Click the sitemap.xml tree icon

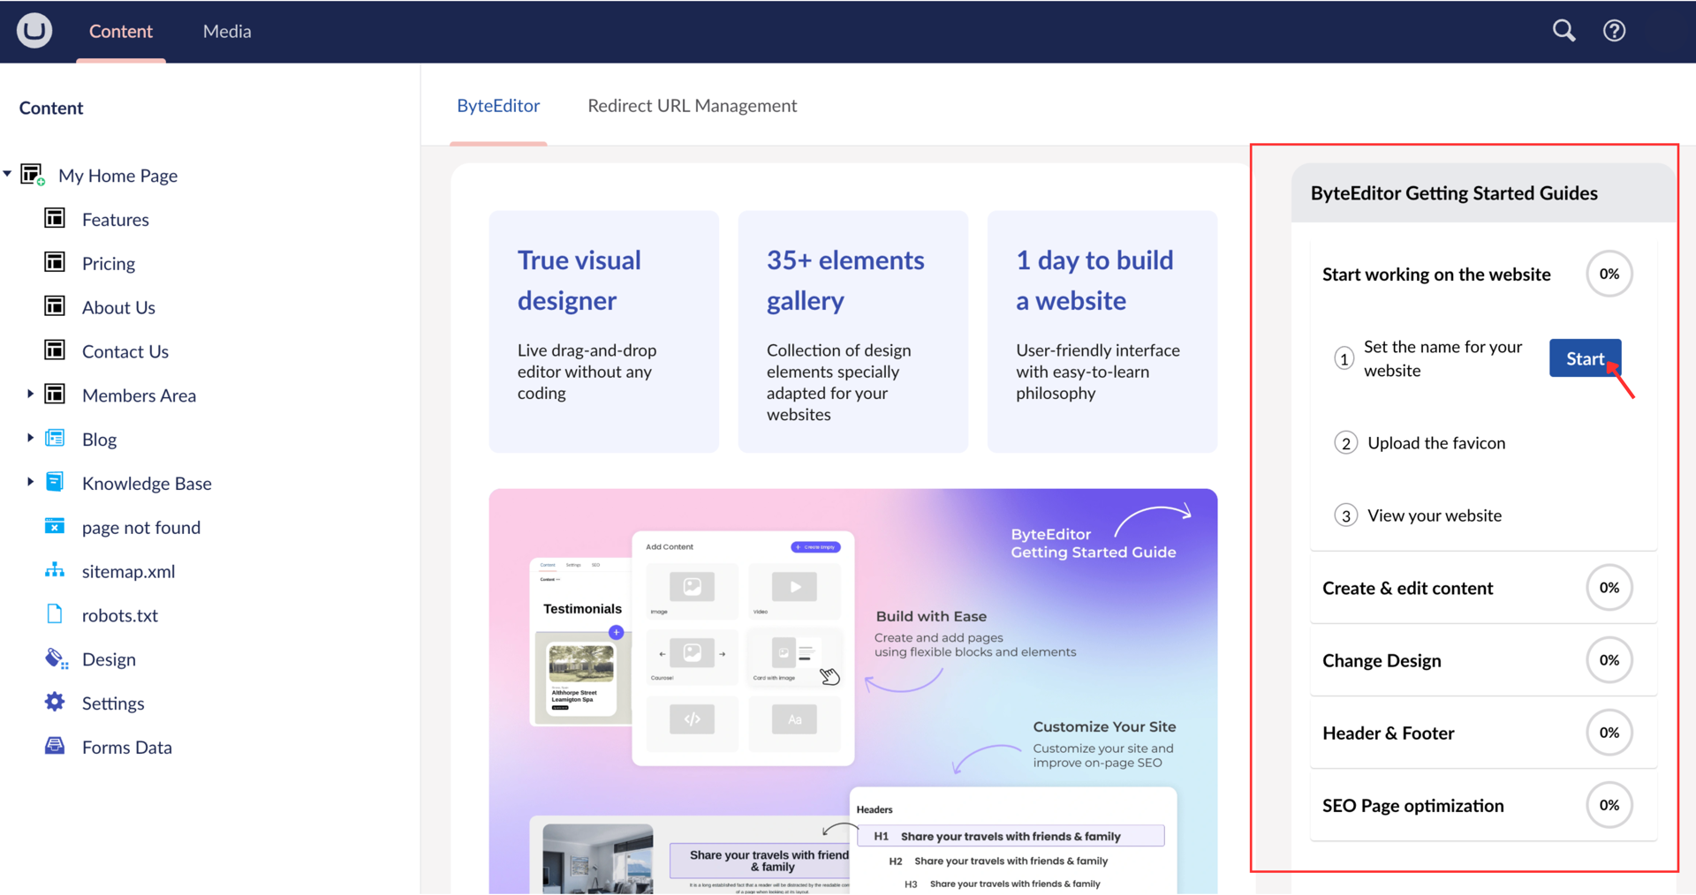pos(55,570)
